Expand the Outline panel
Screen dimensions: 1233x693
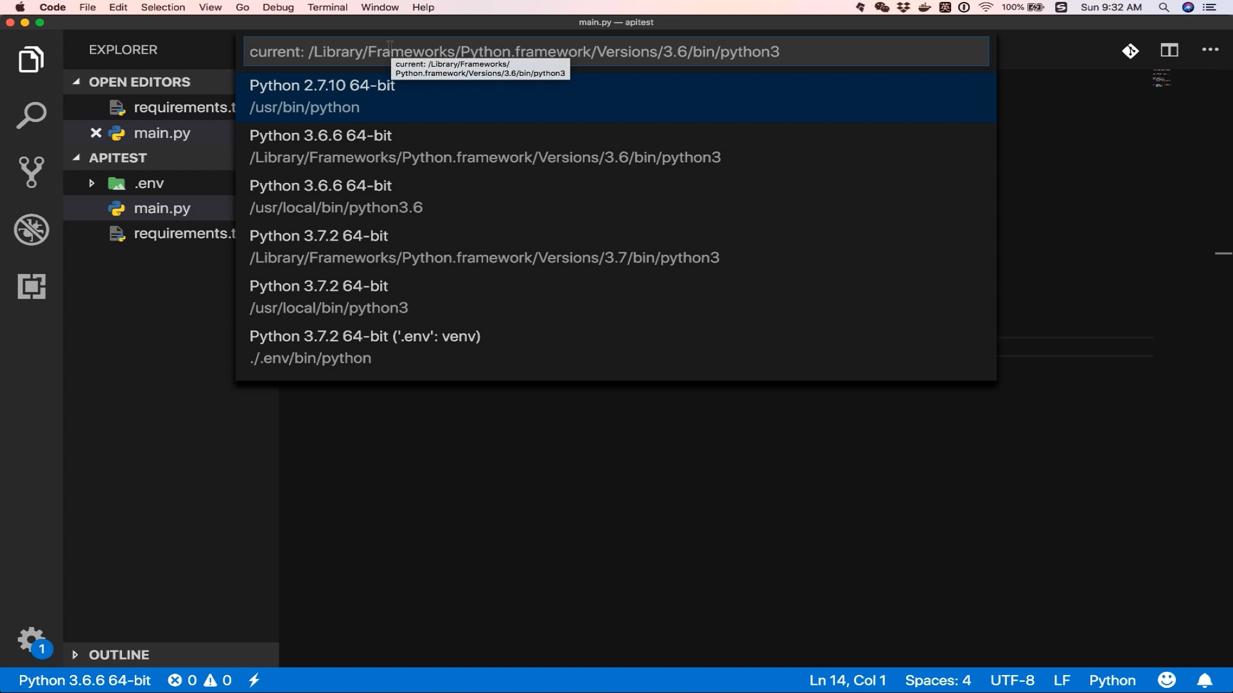click(75, 654)
